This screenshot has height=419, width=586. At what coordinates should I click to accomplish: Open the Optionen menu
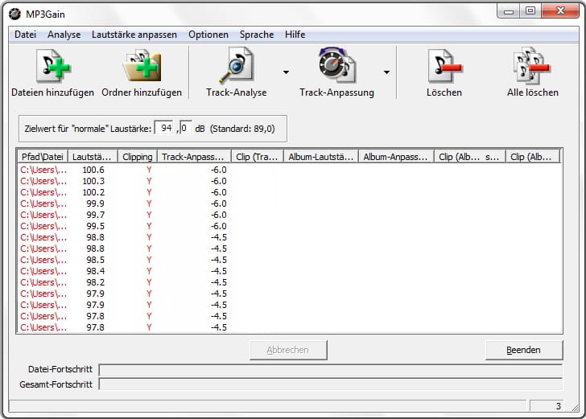(208, 35)
